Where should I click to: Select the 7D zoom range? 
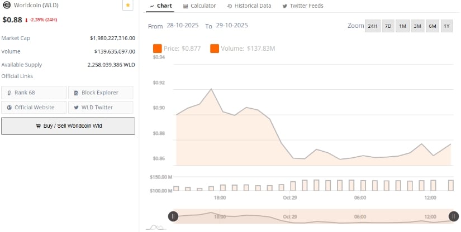[x=388, y=26]
